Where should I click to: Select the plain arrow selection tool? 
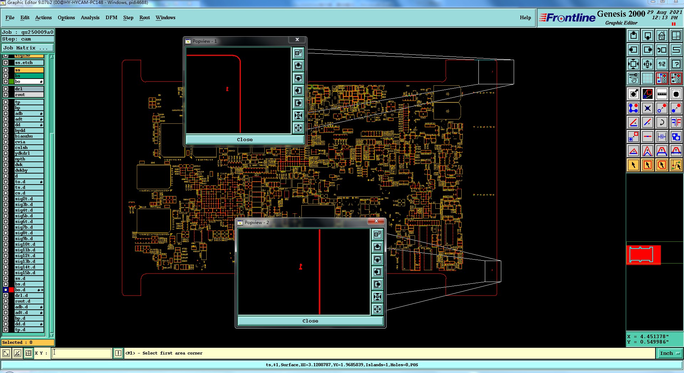pyautogui.click(x=633, y=165)
